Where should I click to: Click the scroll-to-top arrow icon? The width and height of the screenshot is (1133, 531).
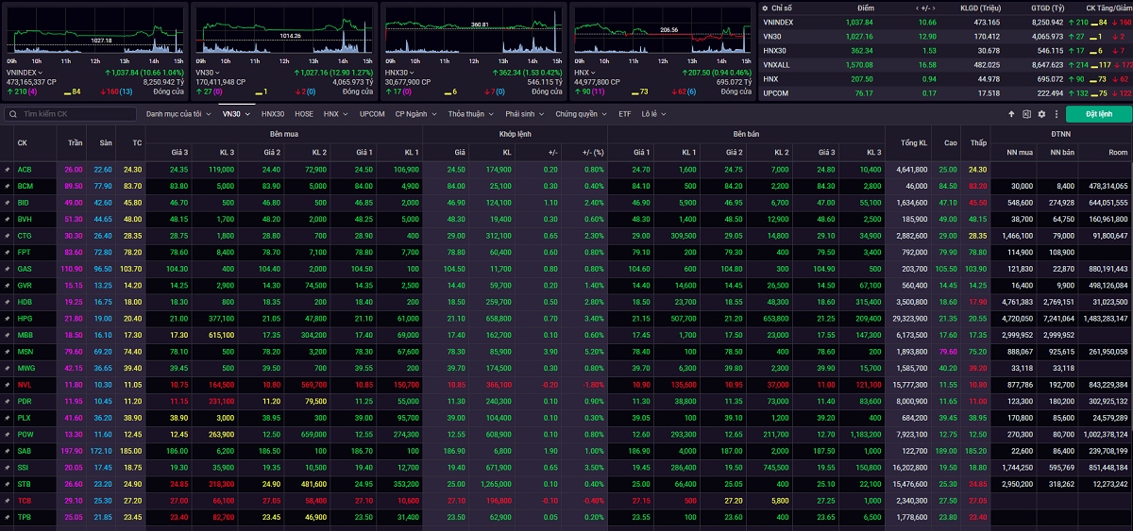1011,114
